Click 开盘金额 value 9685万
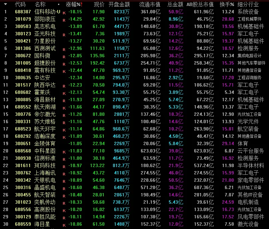The height and width of the screenshot is (229, 269). tap(122, 151)
